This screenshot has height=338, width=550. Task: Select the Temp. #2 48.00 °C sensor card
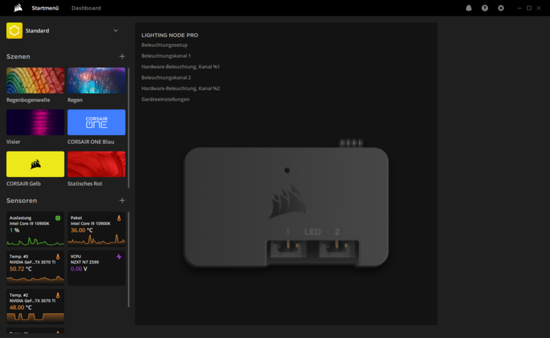(35, 306)
